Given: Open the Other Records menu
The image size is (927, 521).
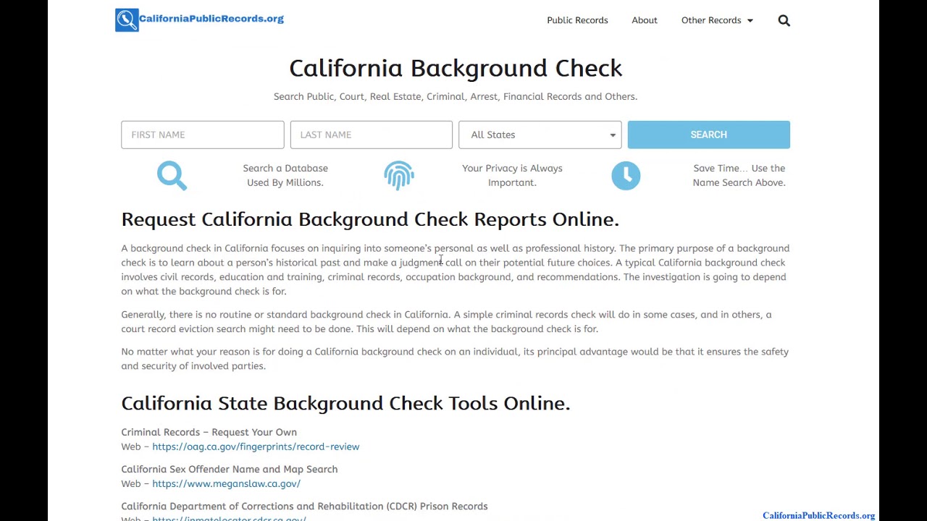Looking at the screenshot, I should pyautogui.click(x=711, y=20).
